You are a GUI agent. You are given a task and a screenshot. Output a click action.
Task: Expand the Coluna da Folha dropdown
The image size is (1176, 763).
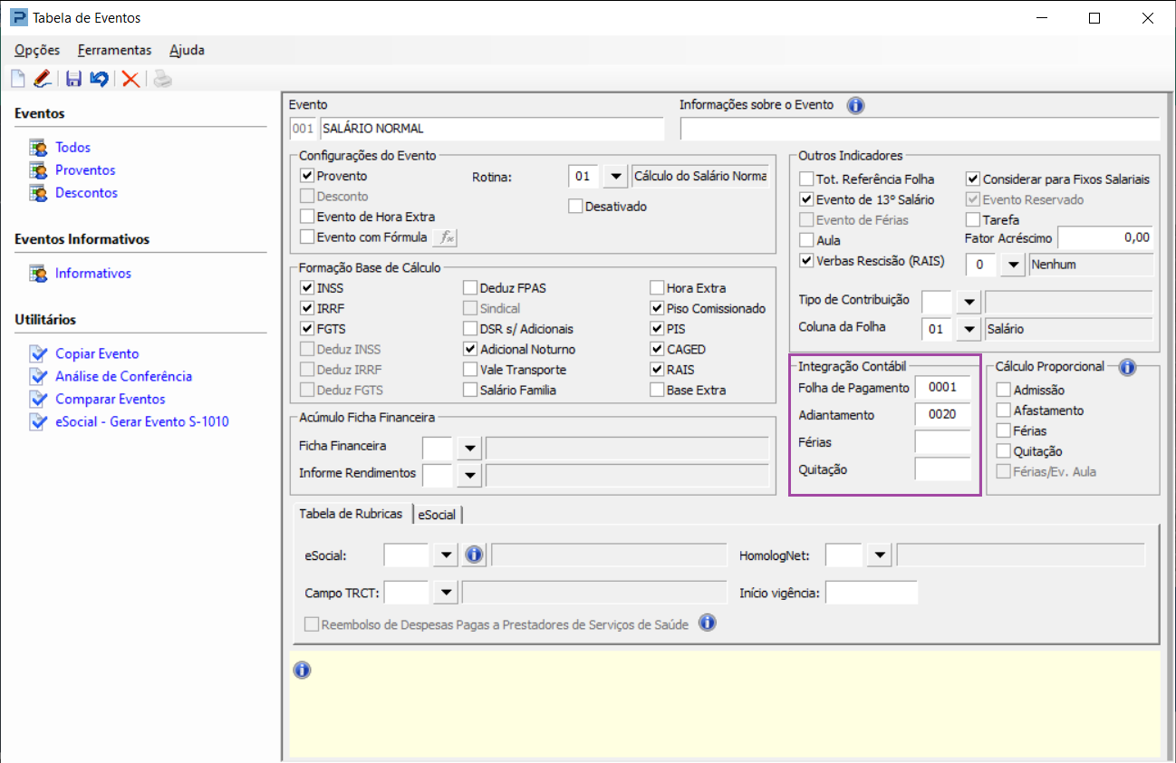[x=969, y=329]
